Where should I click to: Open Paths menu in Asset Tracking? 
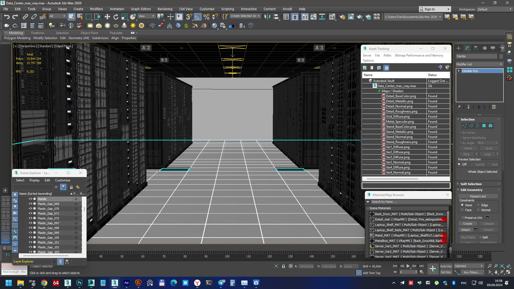pos(387,55)
